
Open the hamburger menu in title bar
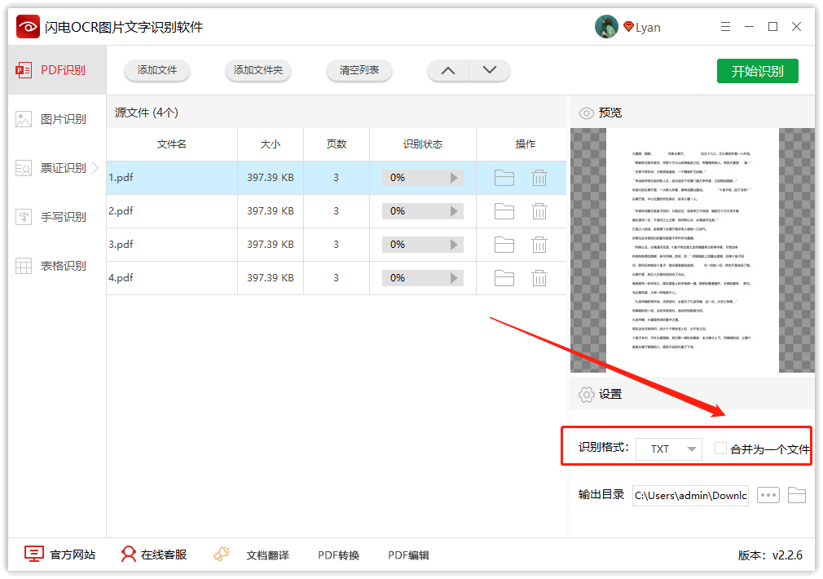point(725,26)
